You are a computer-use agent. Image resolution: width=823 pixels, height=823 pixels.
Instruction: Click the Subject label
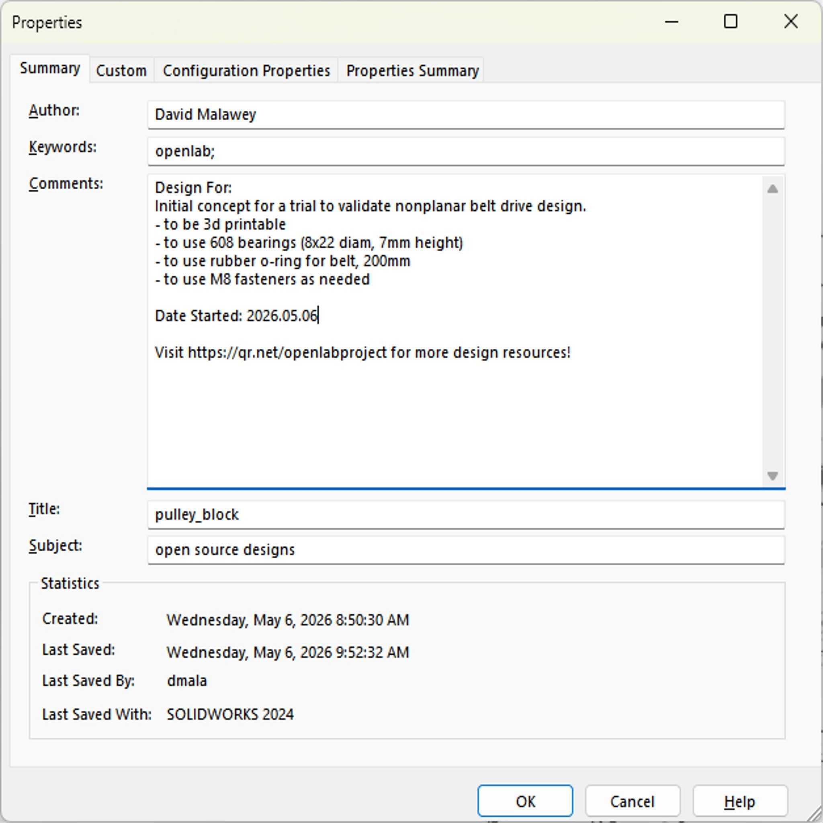pyautogui.click(x=55, y=546)
